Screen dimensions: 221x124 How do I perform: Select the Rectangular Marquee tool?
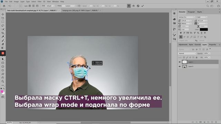[x=3, y=22]
